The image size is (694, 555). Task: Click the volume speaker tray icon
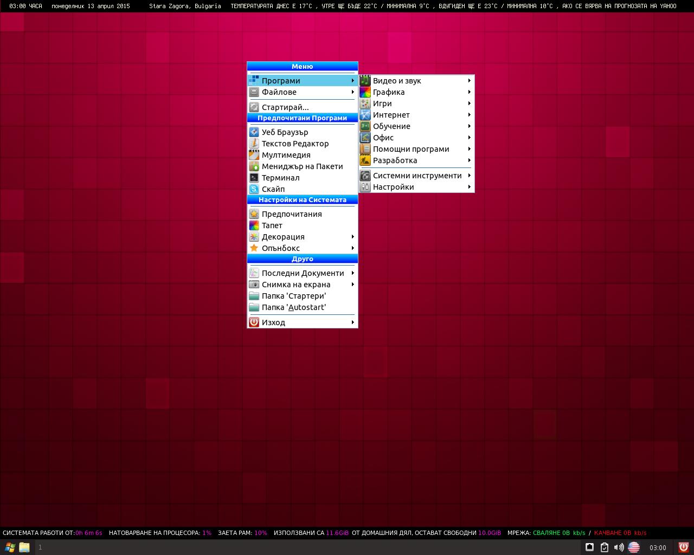click(x=619, y=547)
